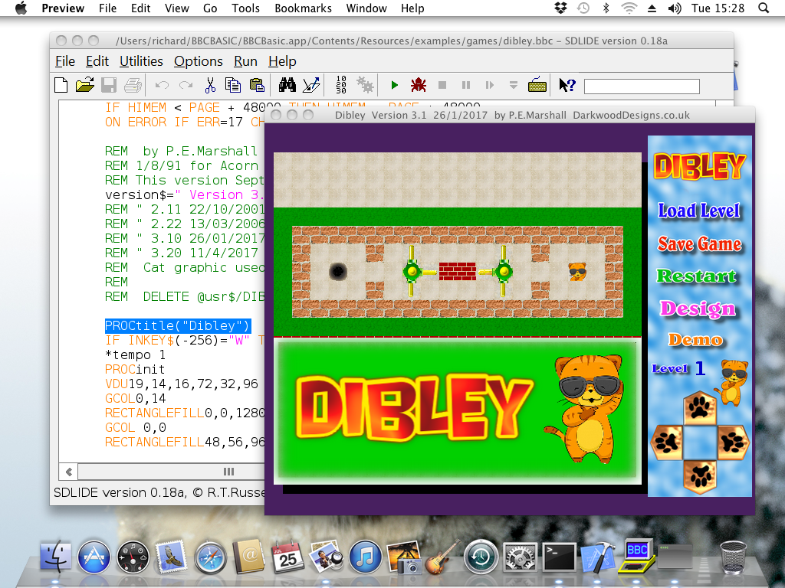Click the Open folder toolbar icon

(x=84, y=85)
